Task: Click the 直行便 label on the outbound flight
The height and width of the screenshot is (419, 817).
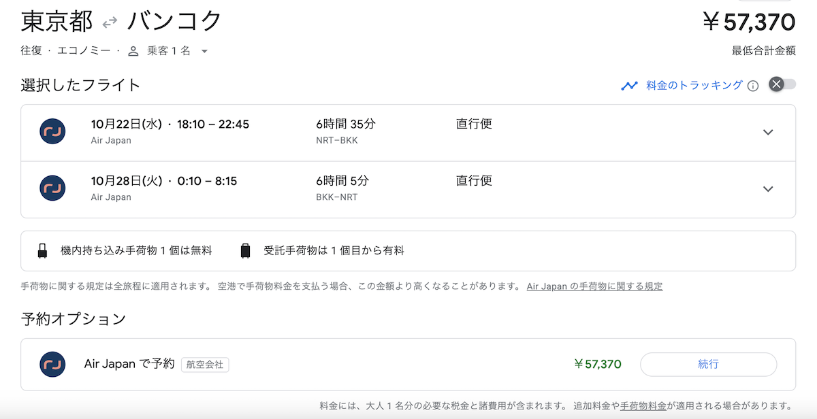Action: (474, 124)
